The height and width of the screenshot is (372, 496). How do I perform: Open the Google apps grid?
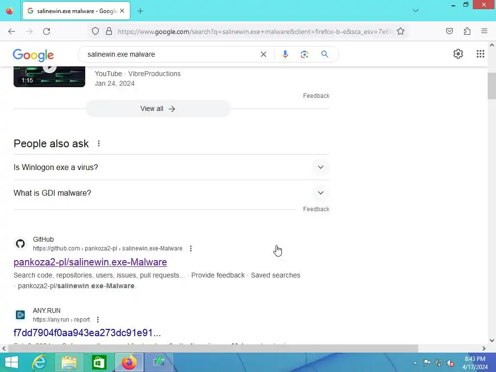pyautogui.click(x=480, y=54)
